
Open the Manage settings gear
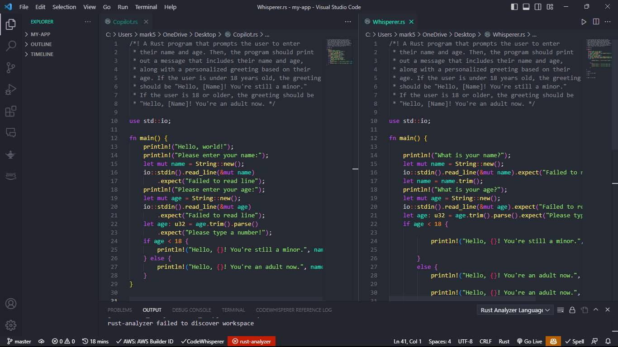(11, 325)
